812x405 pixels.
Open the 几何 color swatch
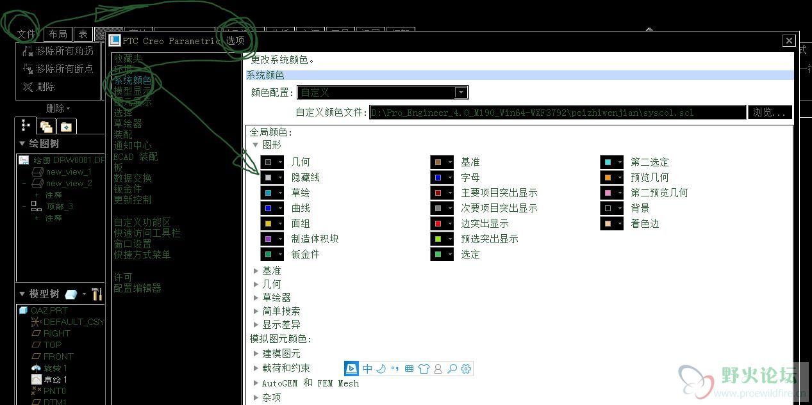tap(272, 162)
